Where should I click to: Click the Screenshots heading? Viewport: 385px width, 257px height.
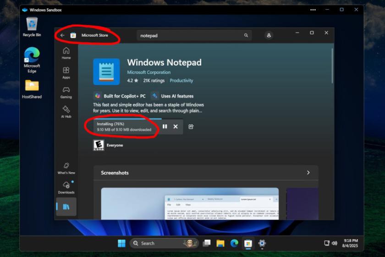click(x=115, y=173)
